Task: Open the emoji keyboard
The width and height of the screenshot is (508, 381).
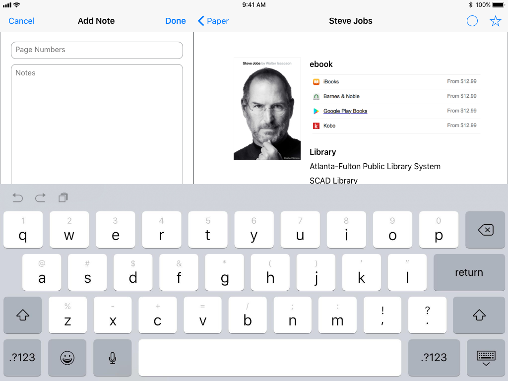Action: tap(67, 357)
